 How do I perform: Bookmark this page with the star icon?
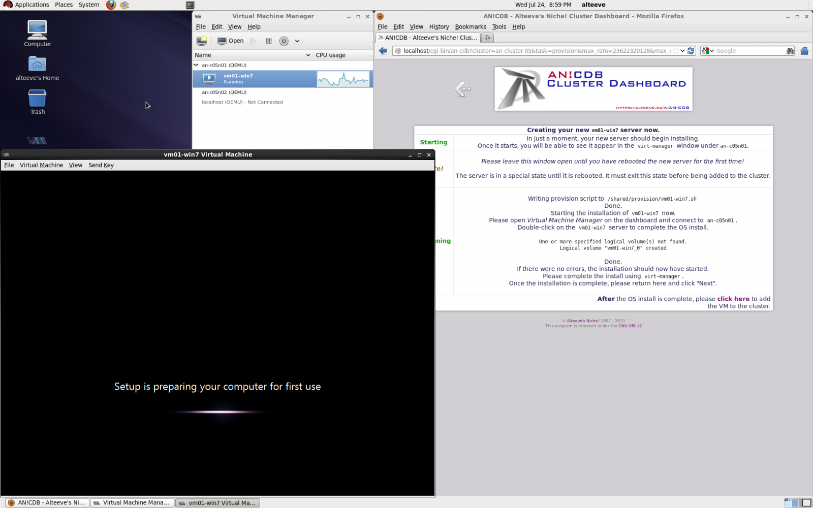click(676, 51)
